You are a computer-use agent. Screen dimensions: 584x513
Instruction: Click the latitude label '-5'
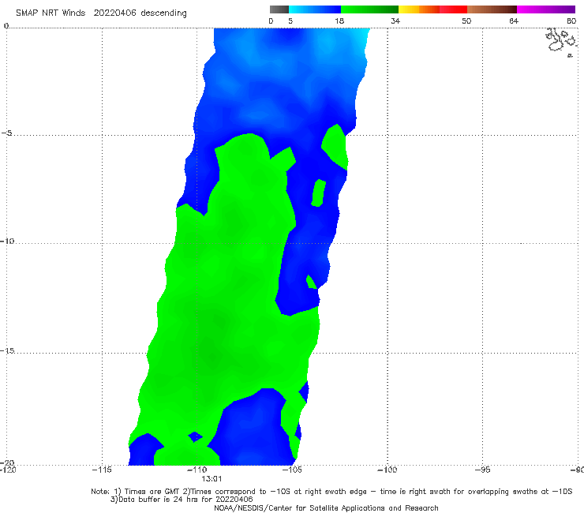[x=7, y=133]
